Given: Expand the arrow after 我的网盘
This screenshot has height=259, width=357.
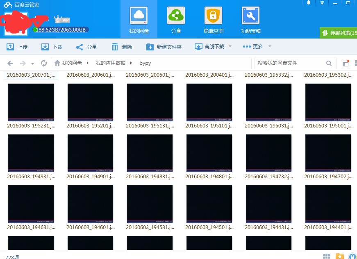Looking at the screenshot, I should pos(88,63).
